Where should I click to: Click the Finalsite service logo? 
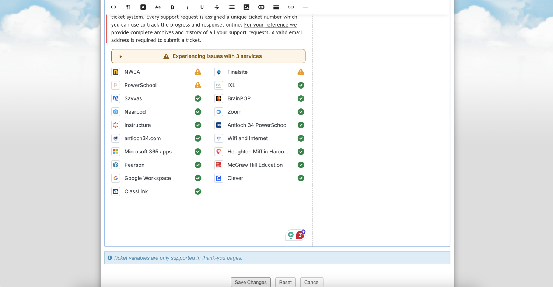point(219,72)
